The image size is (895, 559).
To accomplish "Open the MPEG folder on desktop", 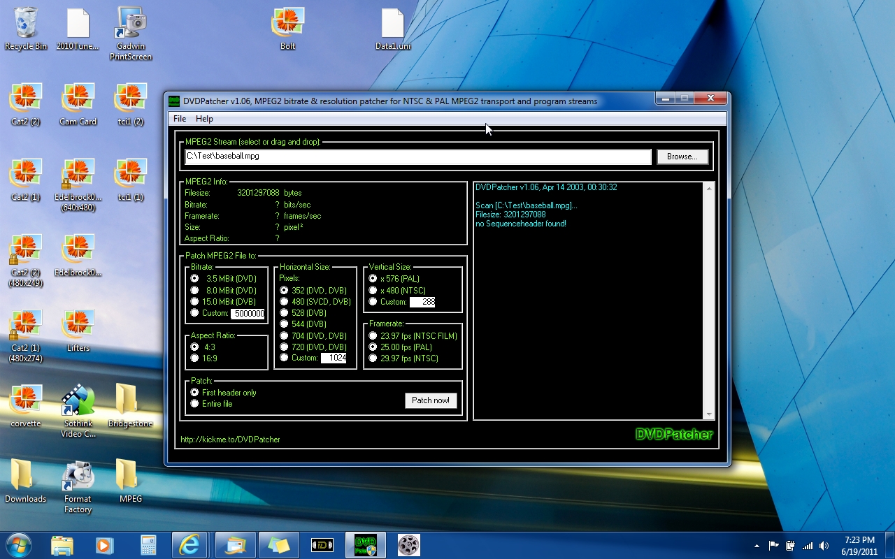I will 131,481.
